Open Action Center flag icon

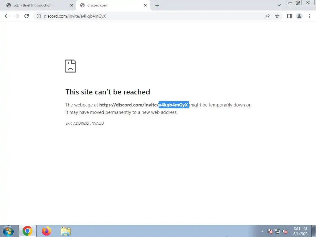click(270, 231)
